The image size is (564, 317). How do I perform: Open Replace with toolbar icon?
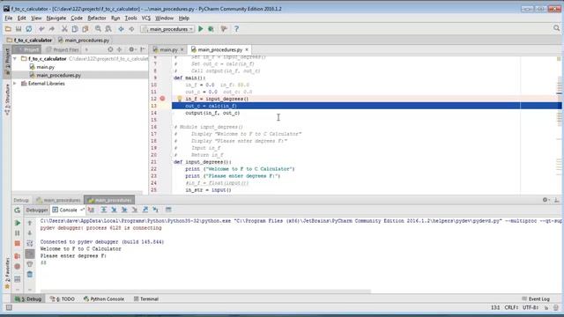point(108,29)
